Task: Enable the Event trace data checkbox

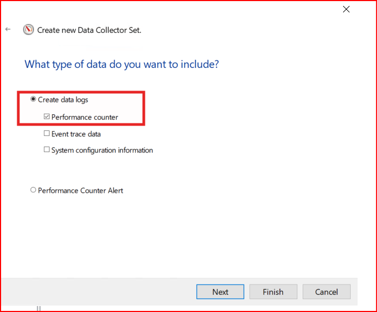Action: (x=47, y=134)
